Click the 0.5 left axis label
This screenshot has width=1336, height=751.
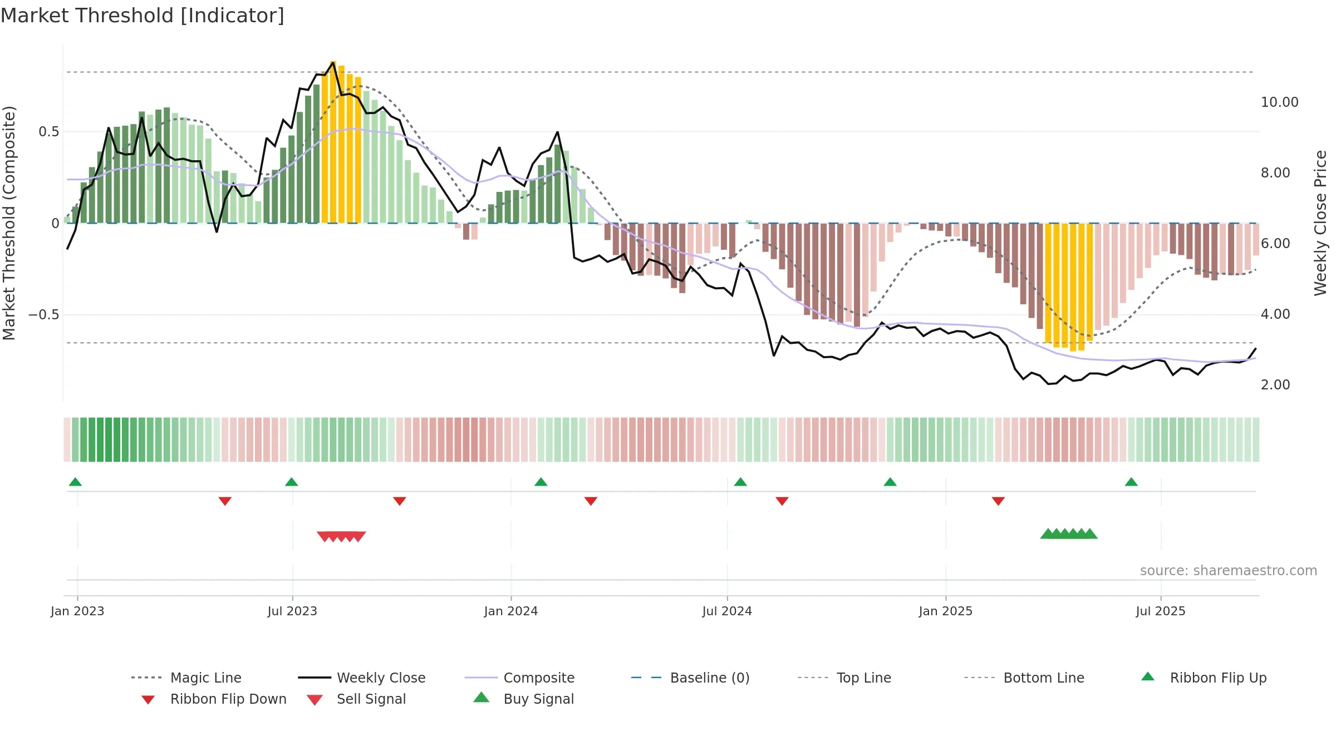[49, 132]
